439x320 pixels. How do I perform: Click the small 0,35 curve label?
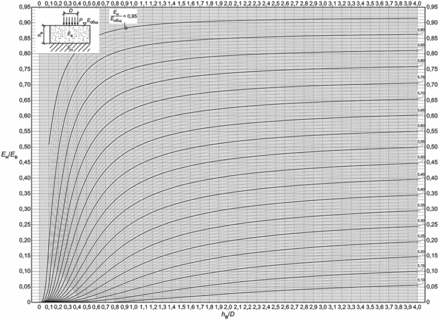tap(421, 205)
